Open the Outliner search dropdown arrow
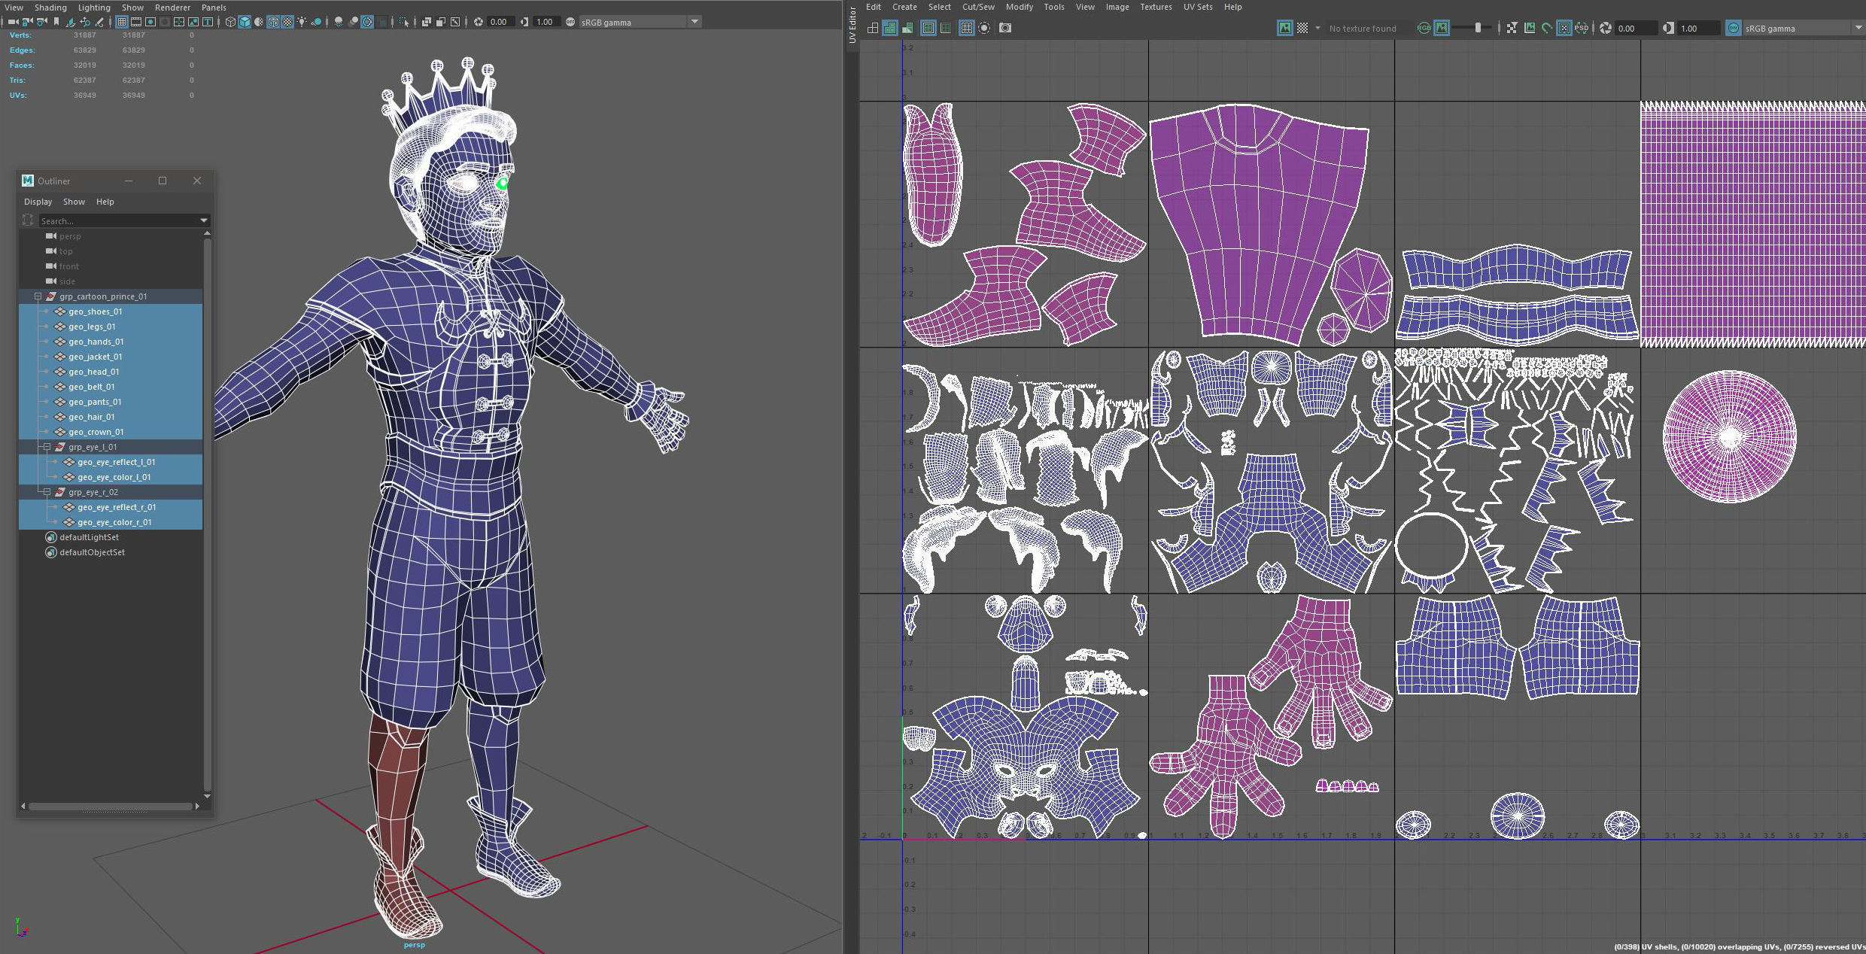 pos(203,220)
